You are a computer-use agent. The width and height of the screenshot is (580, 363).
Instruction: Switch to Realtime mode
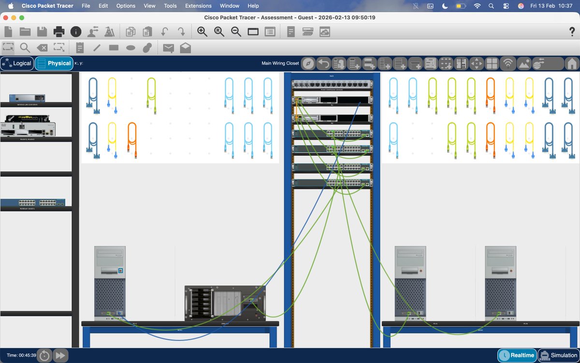[x=517, y=355]
